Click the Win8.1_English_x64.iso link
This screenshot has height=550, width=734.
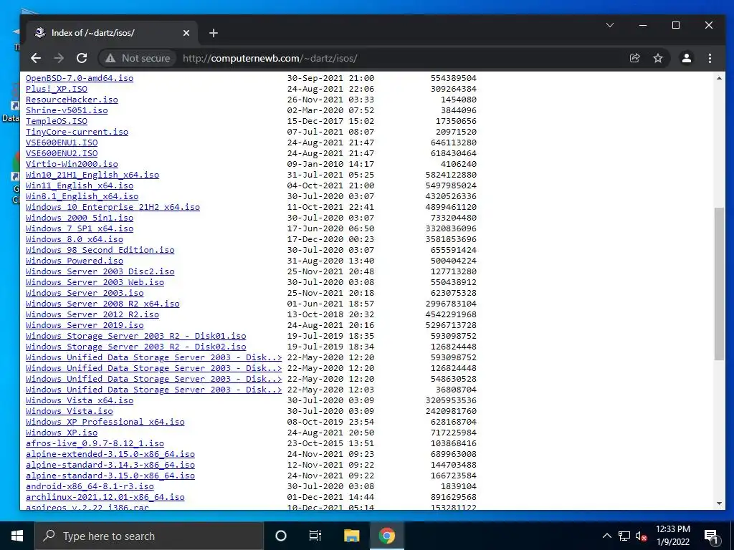[82, 196]
